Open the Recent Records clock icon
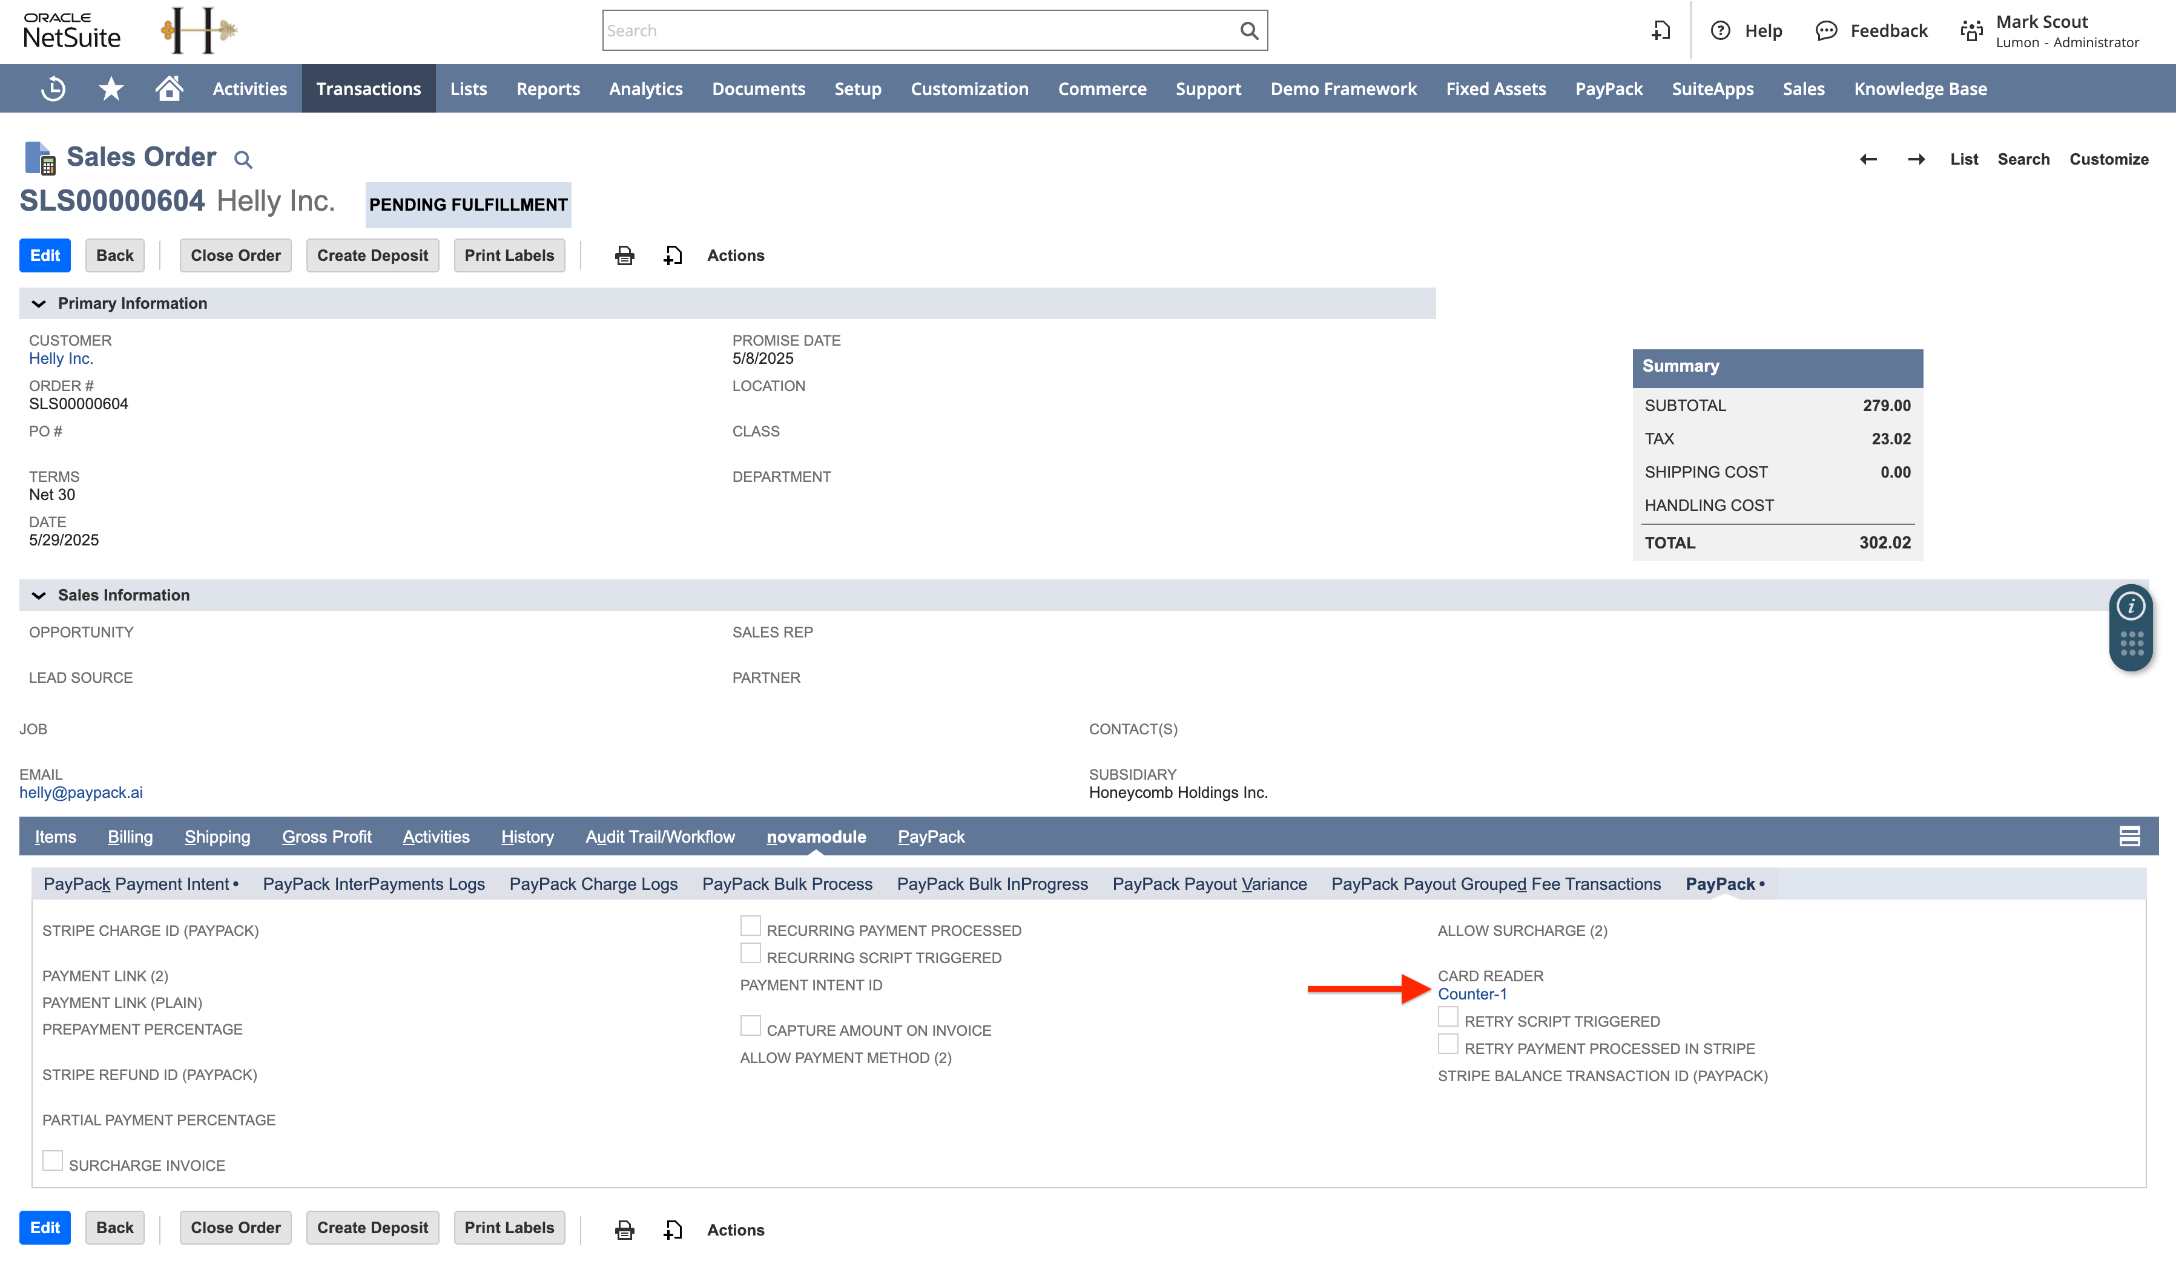Image resolution: width=2176 pixels, height=1264 pixels. (53, 88)
